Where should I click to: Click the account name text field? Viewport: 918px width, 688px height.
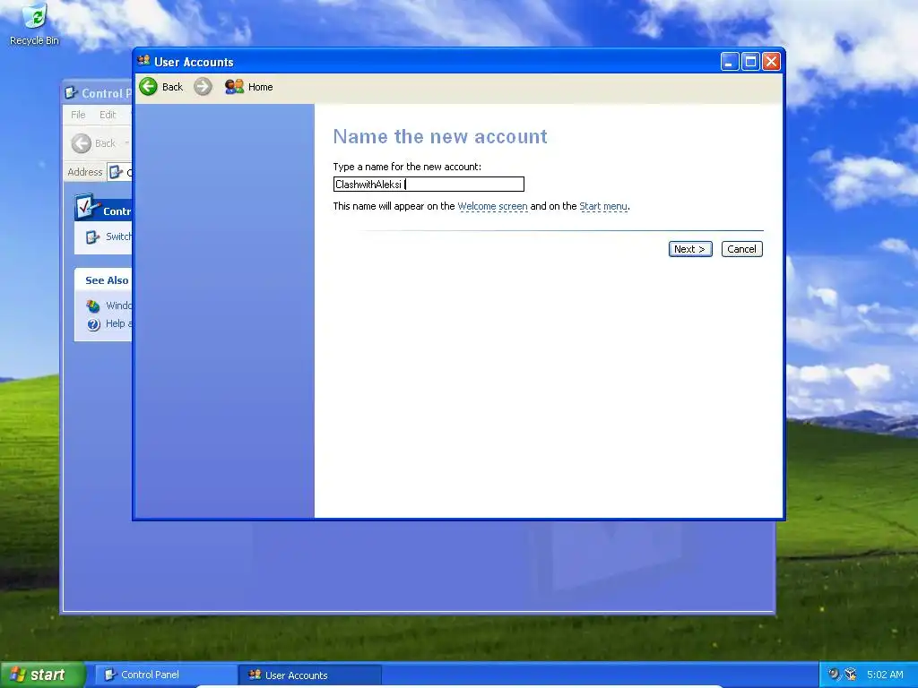pos(429,185)
